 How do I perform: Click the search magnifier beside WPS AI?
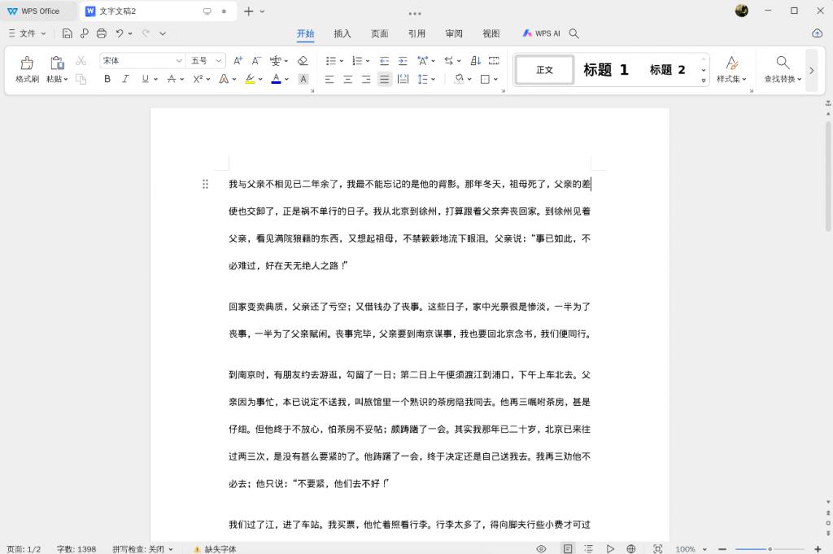coord(574,33)
